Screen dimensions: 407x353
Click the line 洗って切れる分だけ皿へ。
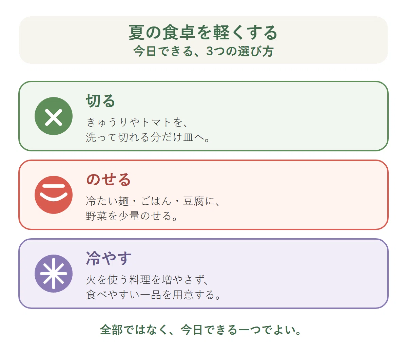148,137
